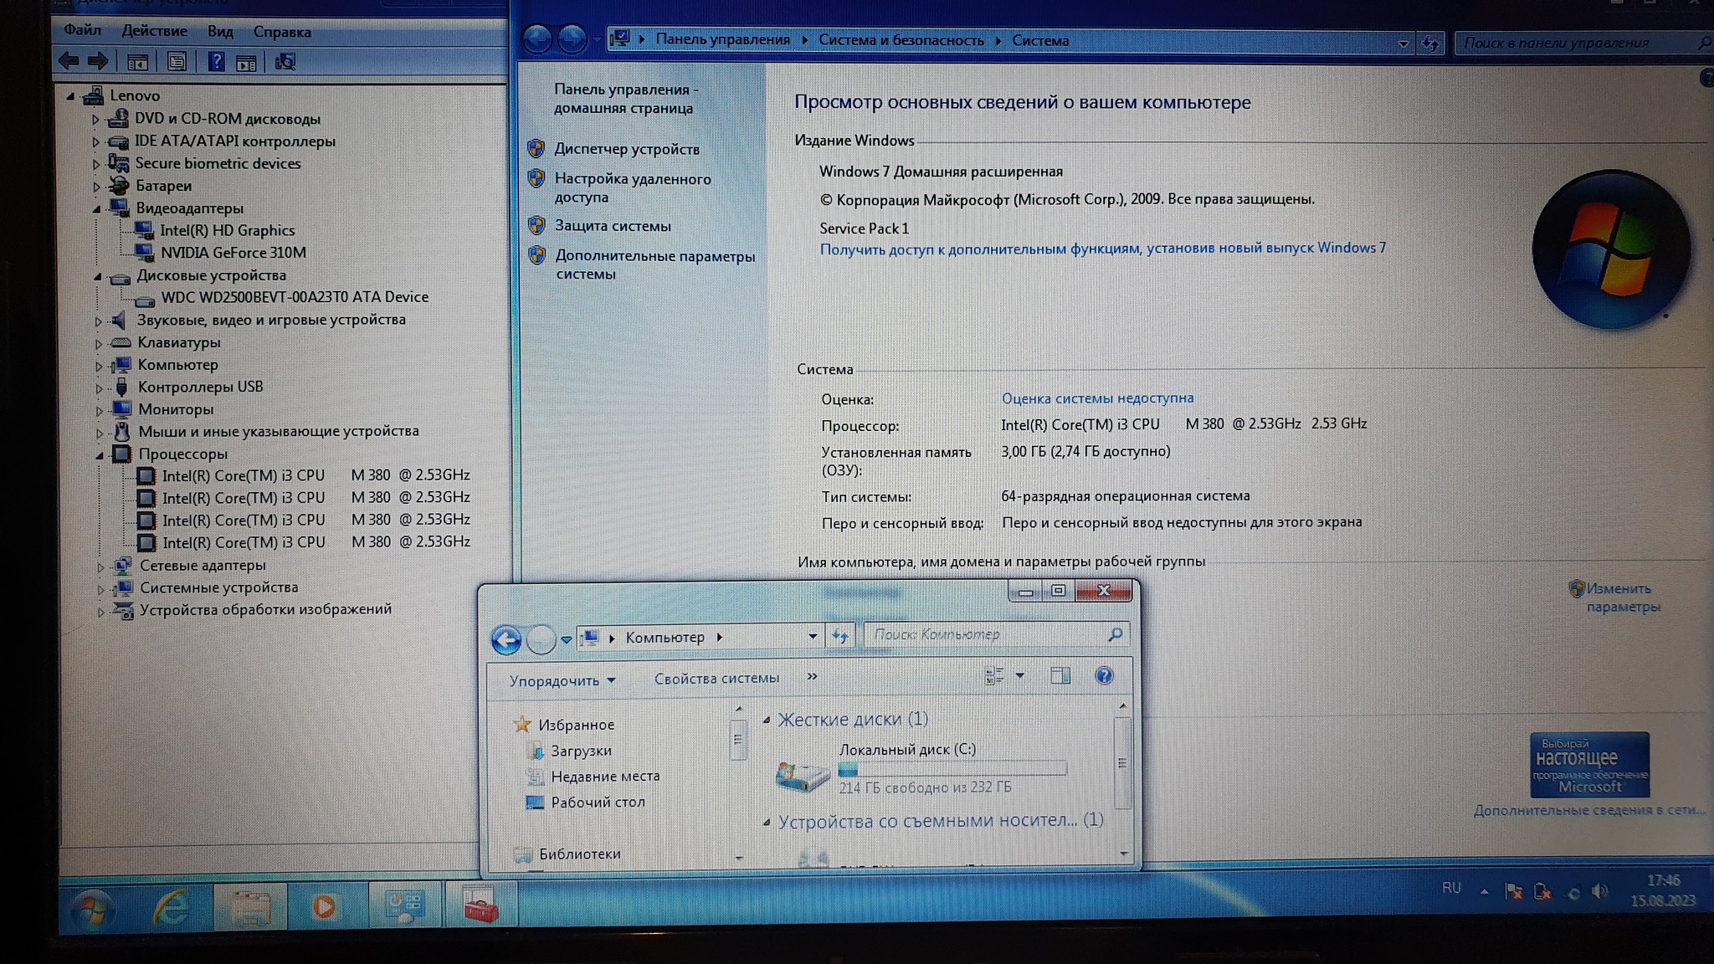1714x964 pixels.
Task: Click scan for hardware changes toolbar icon
Action: (285, 61)
